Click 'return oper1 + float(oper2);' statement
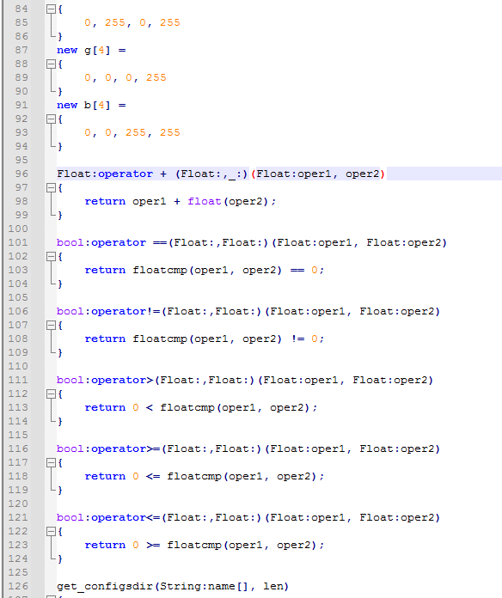This screenshot has width=502, height=598. coord(180,201)
